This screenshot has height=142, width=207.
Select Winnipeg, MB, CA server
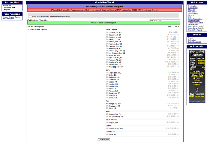click(x=107, y=66)
